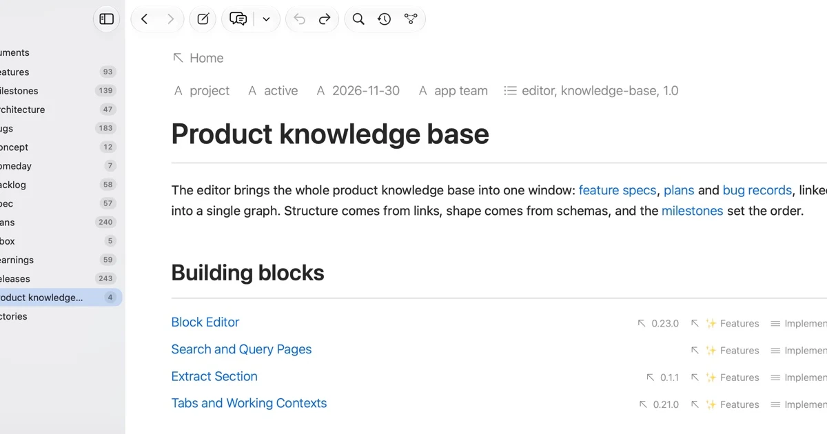Select the sidebar Milestones item with 139 count

[59, 90]
